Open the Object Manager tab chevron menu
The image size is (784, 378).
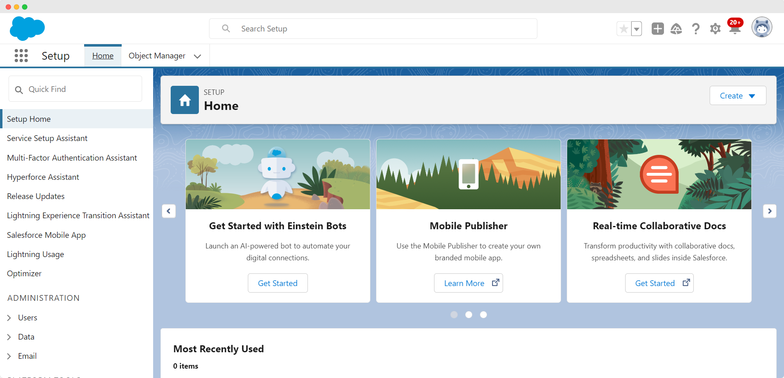click(x=198, y=56)
